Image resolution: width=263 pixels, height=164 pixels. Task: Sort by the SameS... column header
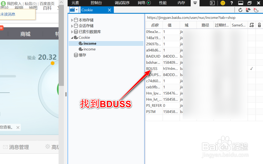[239, 25]
